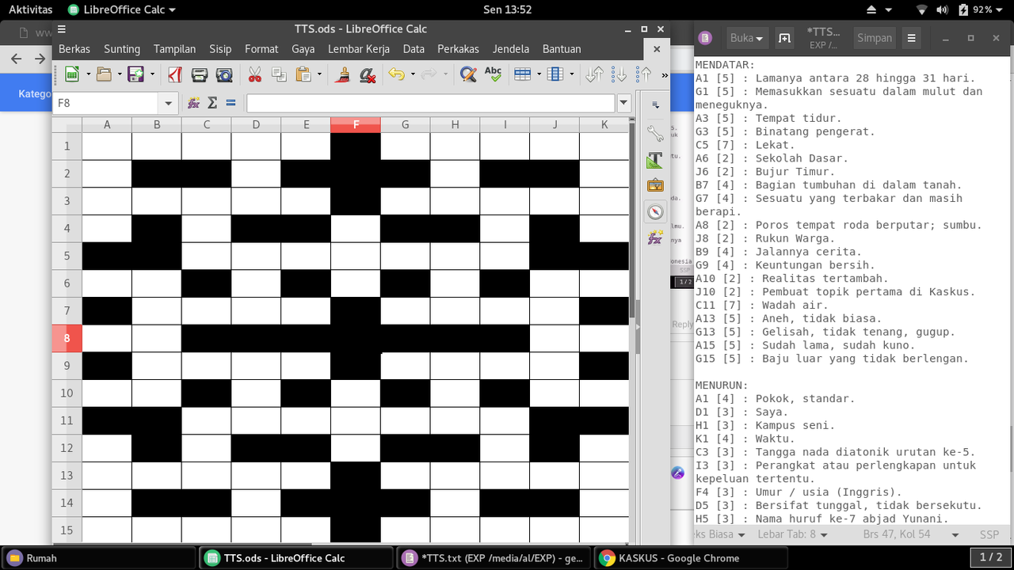The width and height of the screenshot is (1014, 570).
Task: Open sidebar Styles panel
Action: tap(655, 160)
